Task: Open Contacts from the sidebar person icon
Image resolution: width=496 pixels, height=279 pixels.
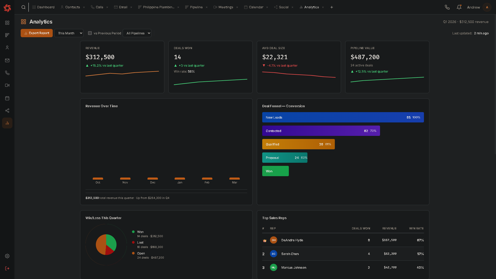Action: 7,48
